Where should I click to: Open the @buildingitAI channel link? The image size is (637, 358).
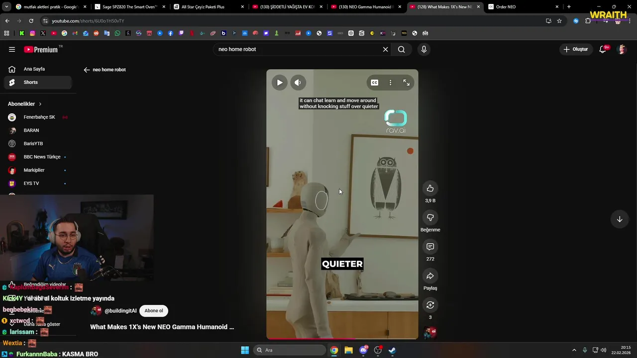(120, 311)
